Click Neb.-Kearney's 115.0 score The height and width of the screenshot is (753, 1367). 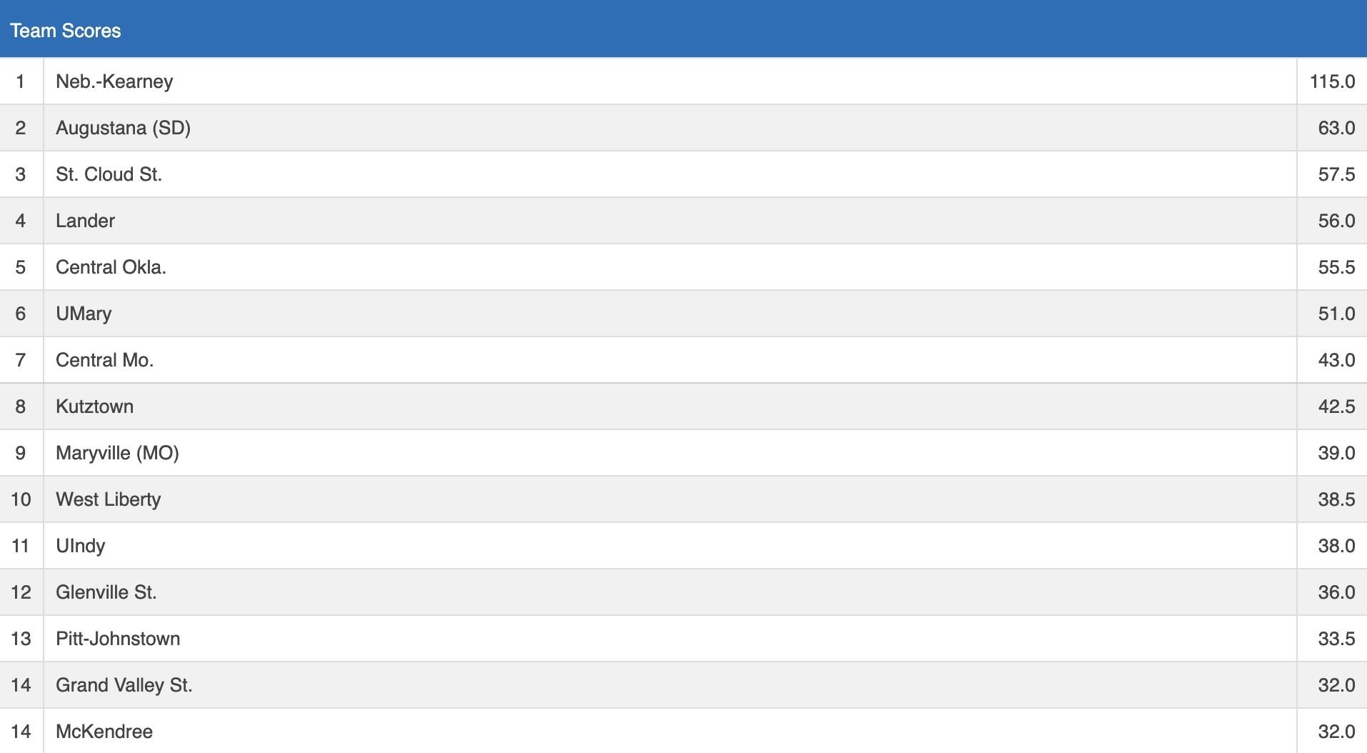tap(1332, 81)
